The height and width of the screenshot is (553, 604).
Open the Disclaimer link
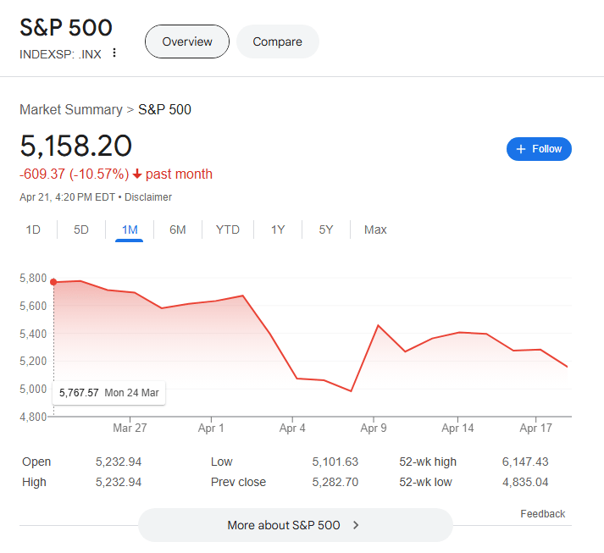[x=148, y=197]
